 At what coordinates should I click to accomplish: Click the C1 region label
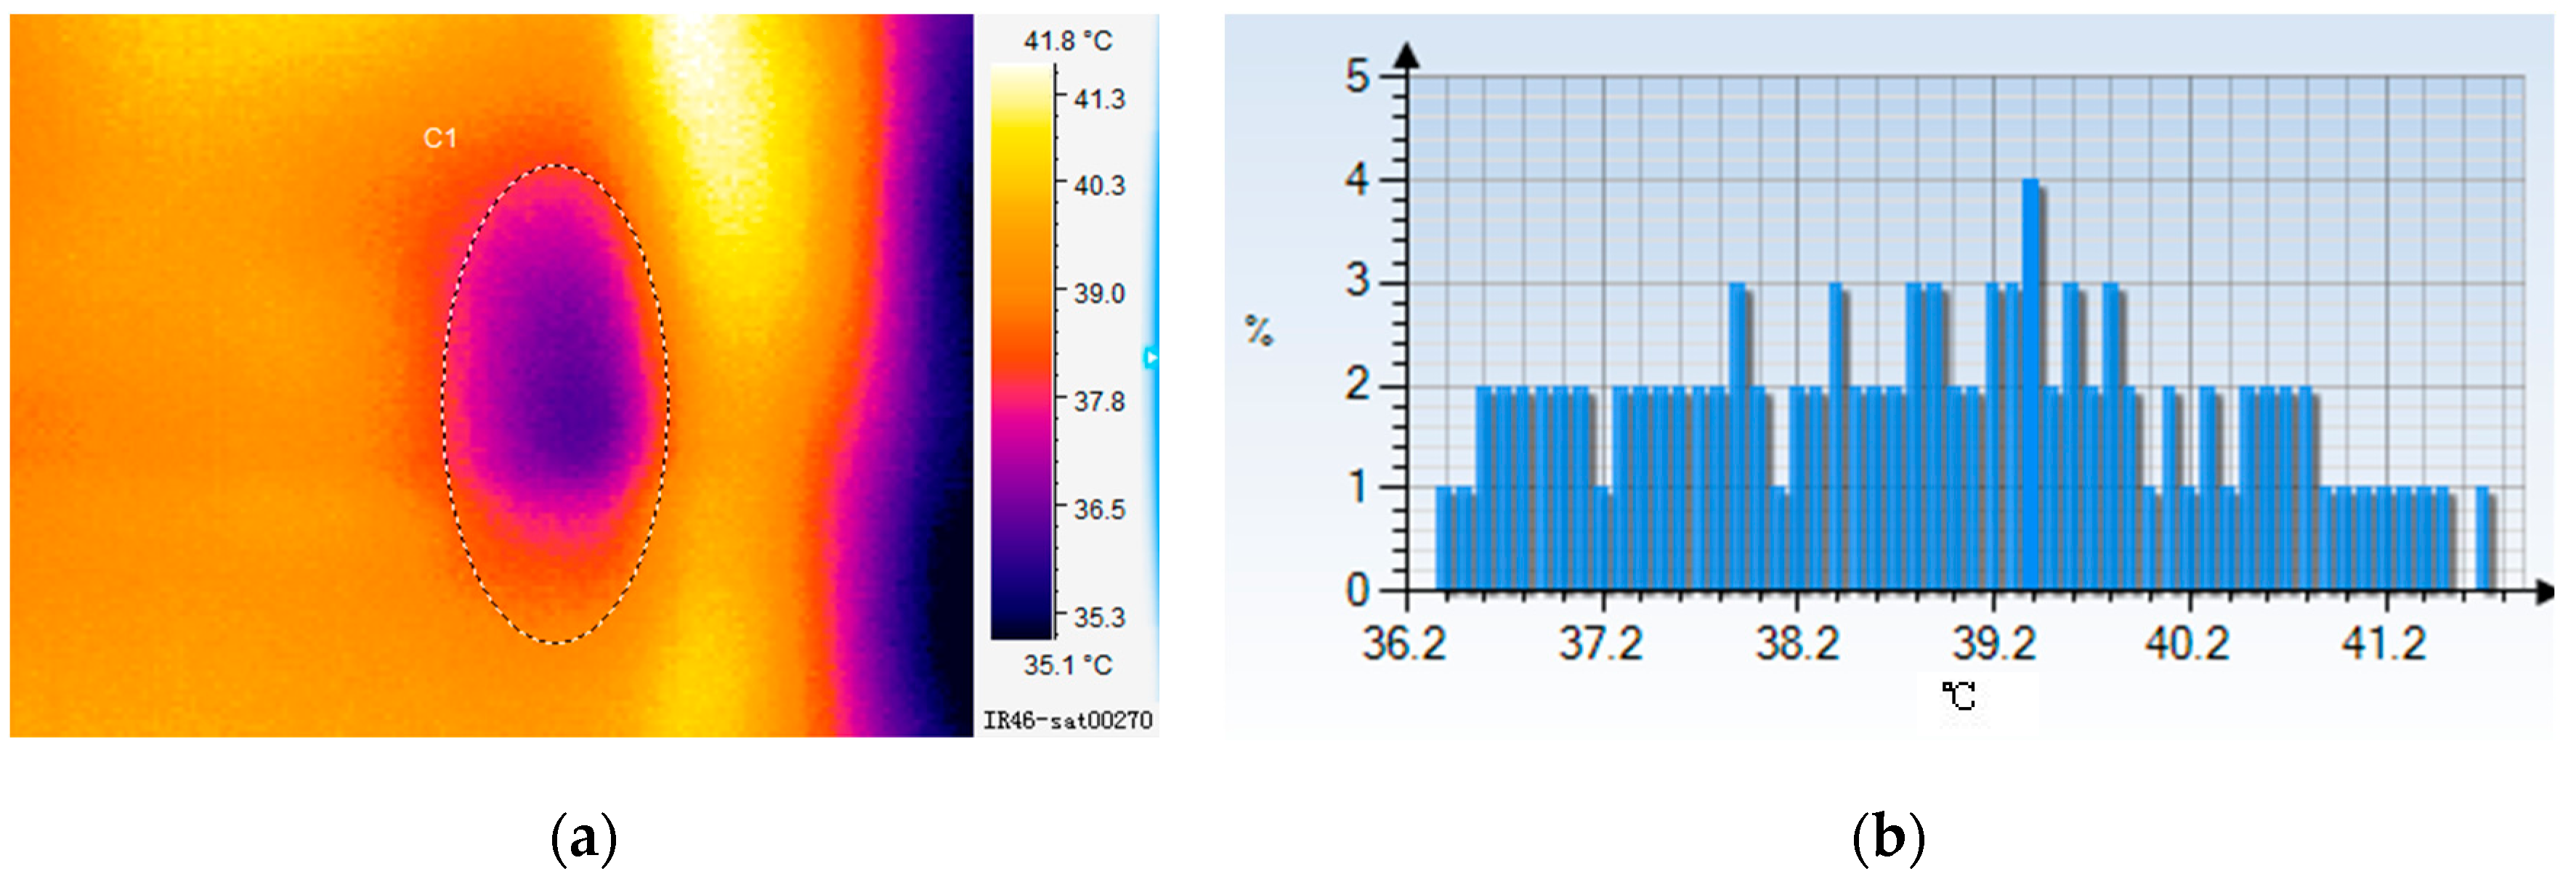(440, 138)
